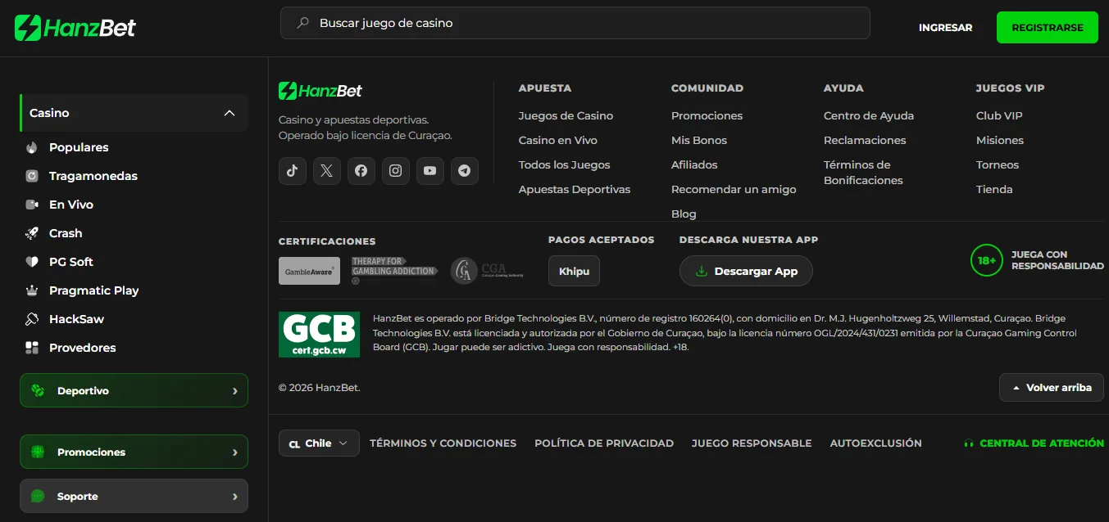Collapse the Casino sidebar section
The image size is (1109, 522).
(x=230, y=113)
